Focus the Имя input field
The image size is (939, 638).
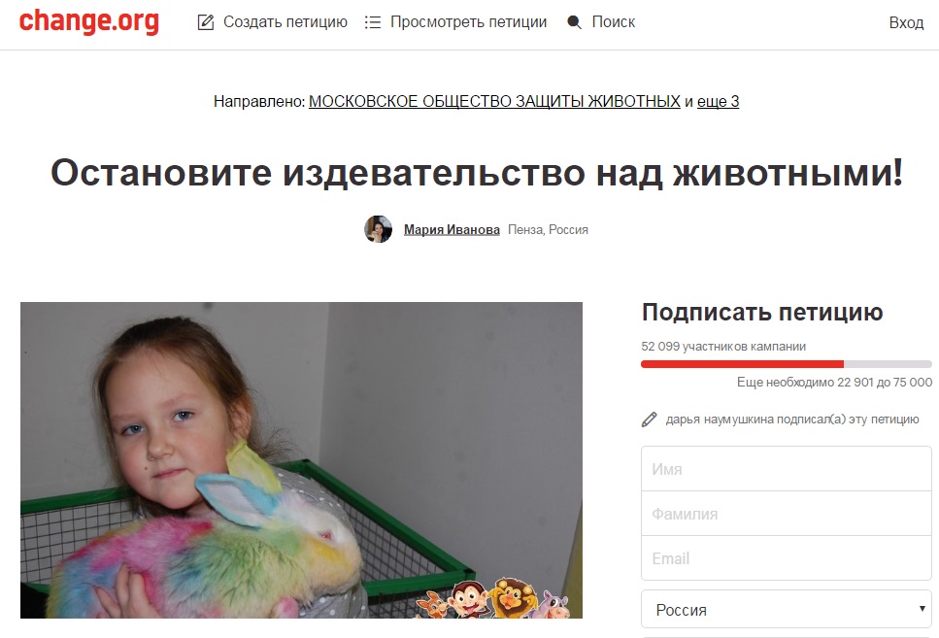pos(787,469)
